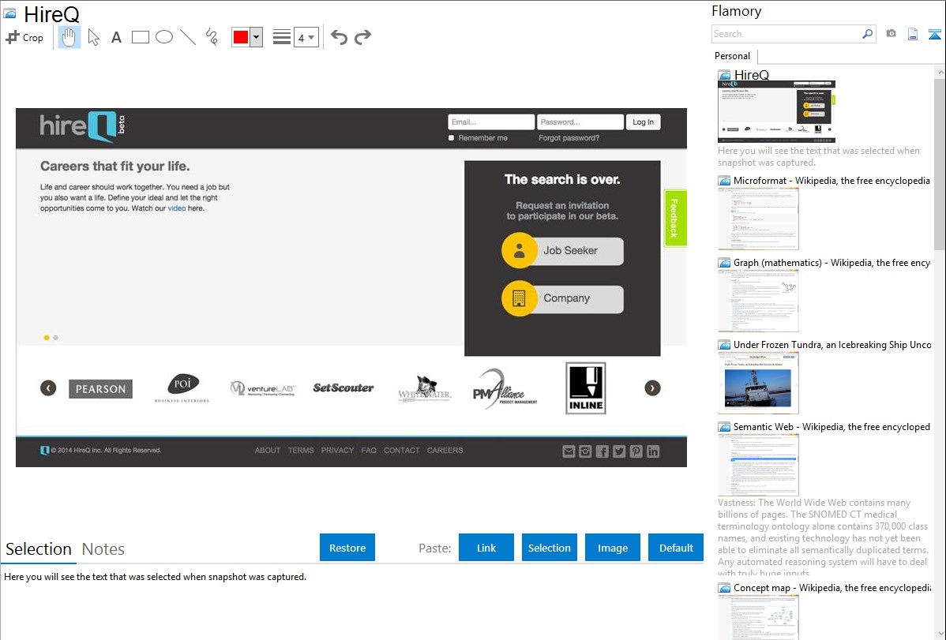This screenshot has width=946, height=640.
Task: Open the Forgot password link
Action: tap(569, 138)
